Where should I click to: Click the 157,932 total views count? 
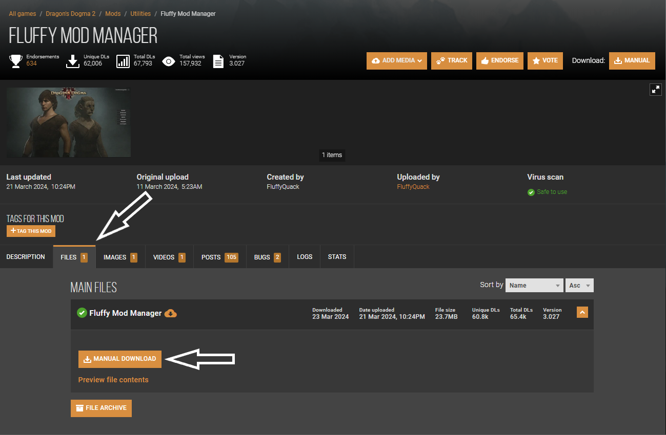click(x=190, y=63)
